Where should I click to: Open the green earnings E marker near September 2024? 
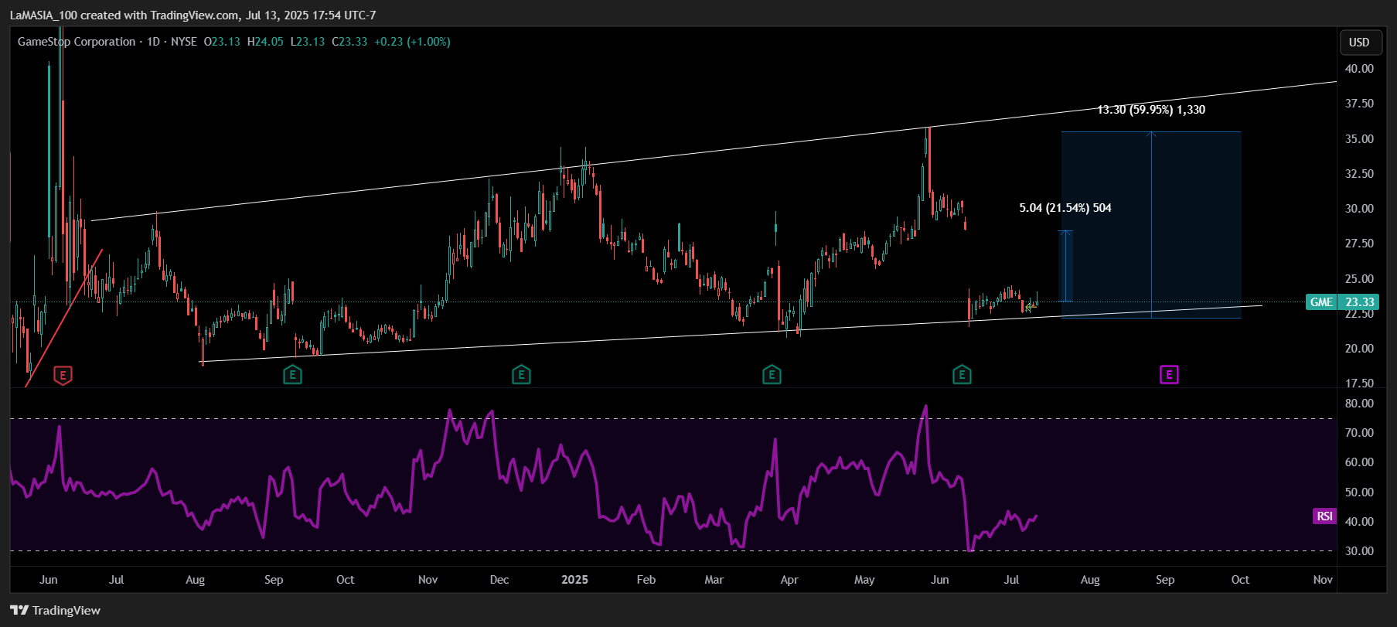(x=292, y=376)
